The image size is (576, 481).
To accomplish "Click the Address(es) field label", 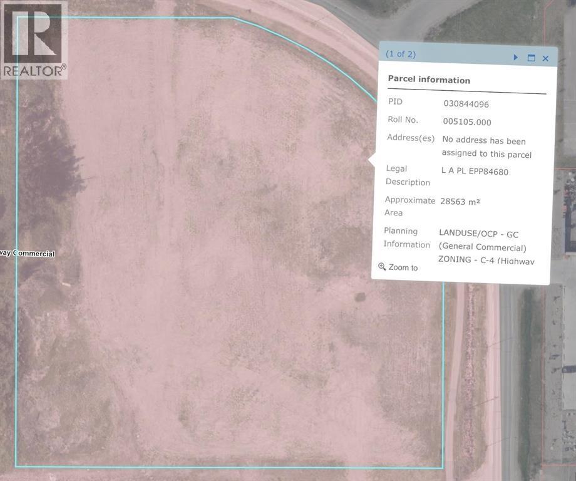I will pos(410,137).
